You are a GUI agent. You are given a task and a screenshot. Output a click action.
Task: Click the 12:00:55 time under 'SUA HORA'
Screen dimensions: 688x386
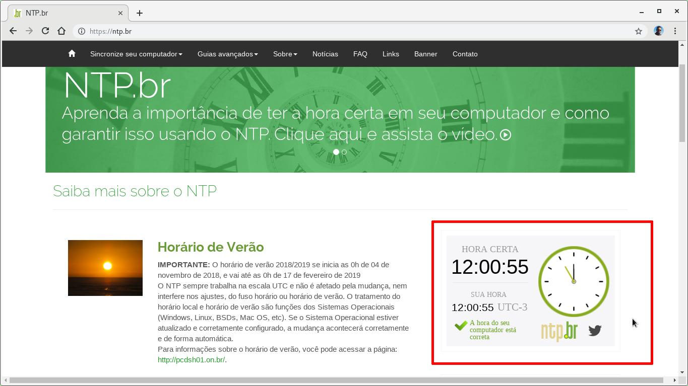473,307
